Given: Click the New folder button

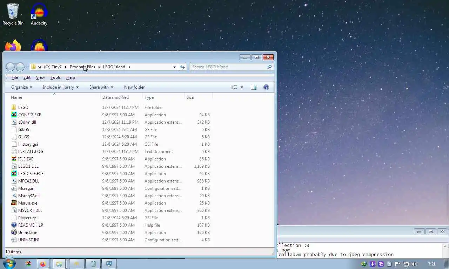Looking at the screenshot, I should pos(134,87).
